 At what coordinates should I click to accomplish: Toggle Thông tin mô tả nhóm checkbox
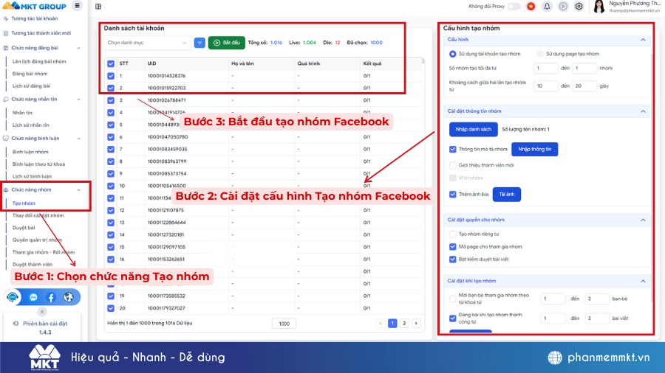click(x=452, y=149)
